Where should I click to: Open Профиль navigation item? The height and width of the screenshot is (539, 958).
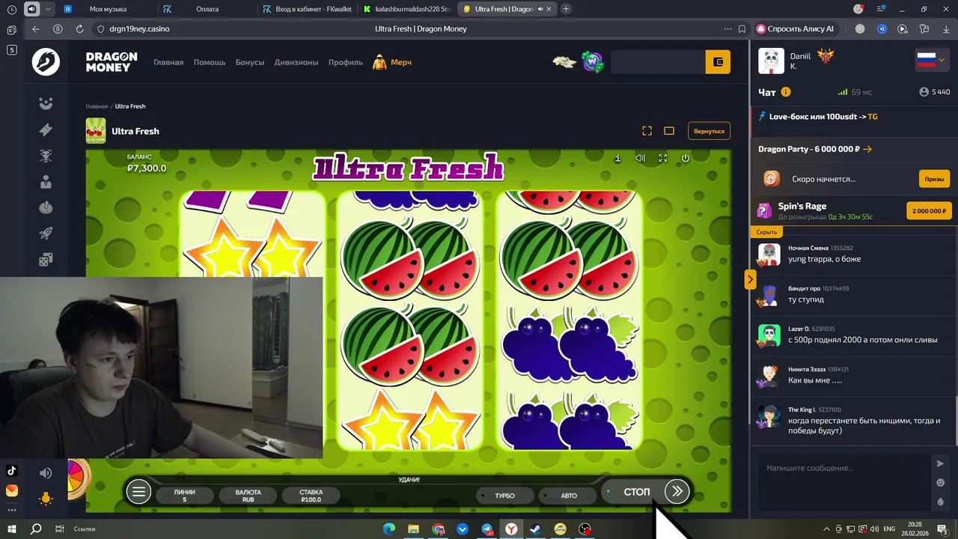(346, 62)
